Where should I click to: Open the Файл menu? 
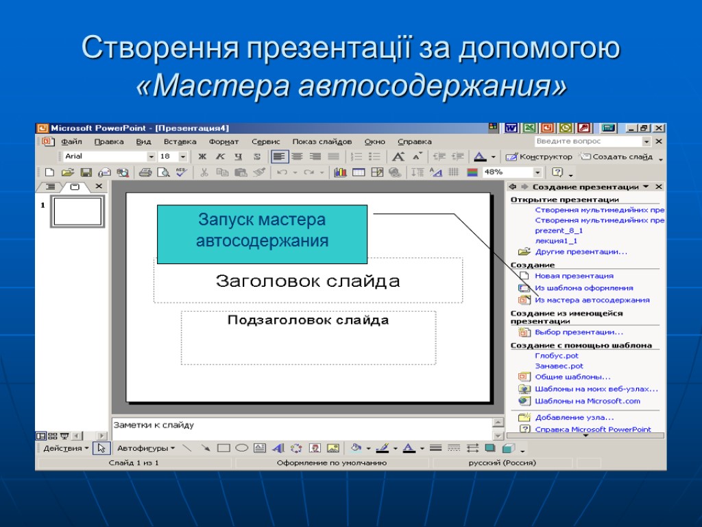pos(71,141)
